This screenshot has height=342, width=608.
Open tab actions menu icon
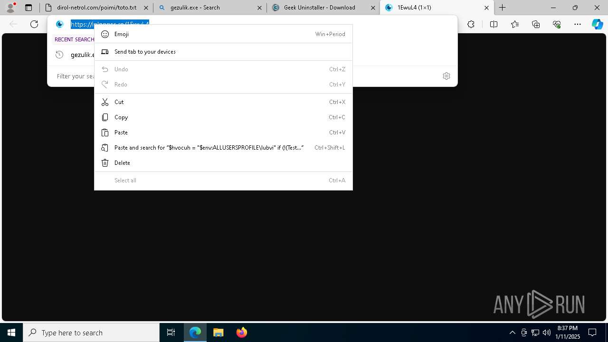28,8
